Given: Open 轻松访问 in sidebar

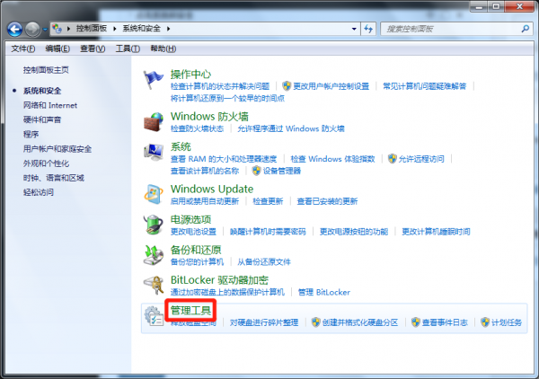Looking at the screenshot, I should [x=39, y=192].
